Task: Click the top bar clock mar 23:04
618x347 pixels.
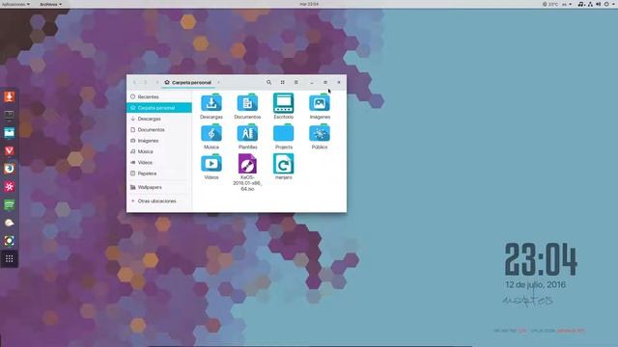Action: pyautogui.click(x=309, y=4)
